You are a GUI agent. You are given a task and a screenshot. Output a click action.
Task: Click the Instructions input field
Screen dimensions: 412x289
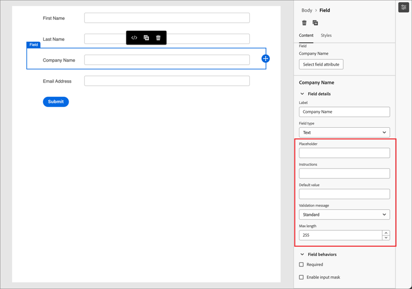tap(344, 173)
